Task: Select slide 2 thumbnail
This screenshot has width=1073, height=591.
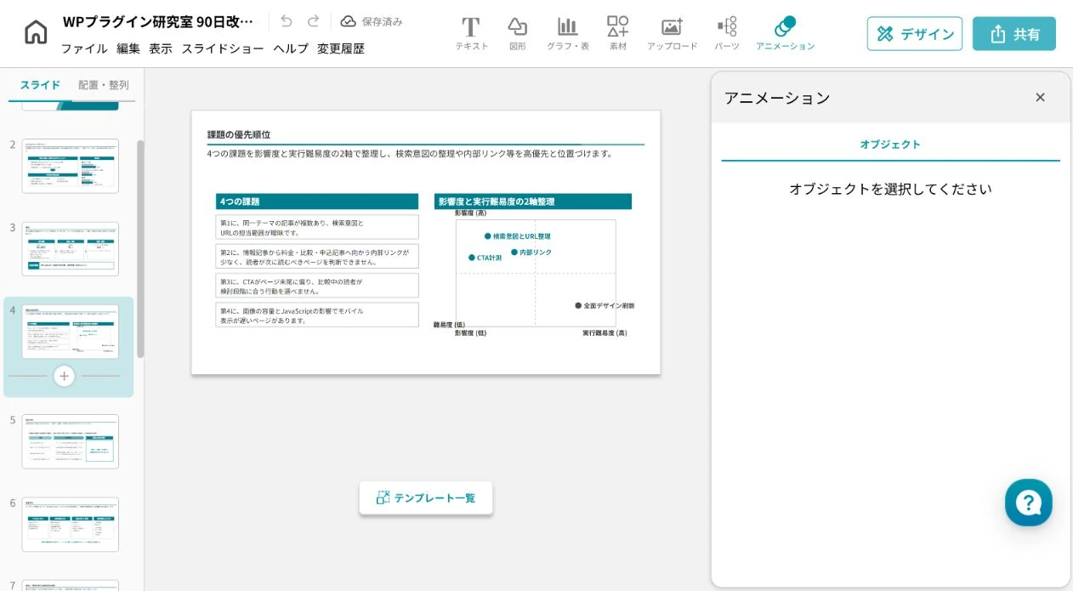Action: pyautogui.click(x=71, y=166)
